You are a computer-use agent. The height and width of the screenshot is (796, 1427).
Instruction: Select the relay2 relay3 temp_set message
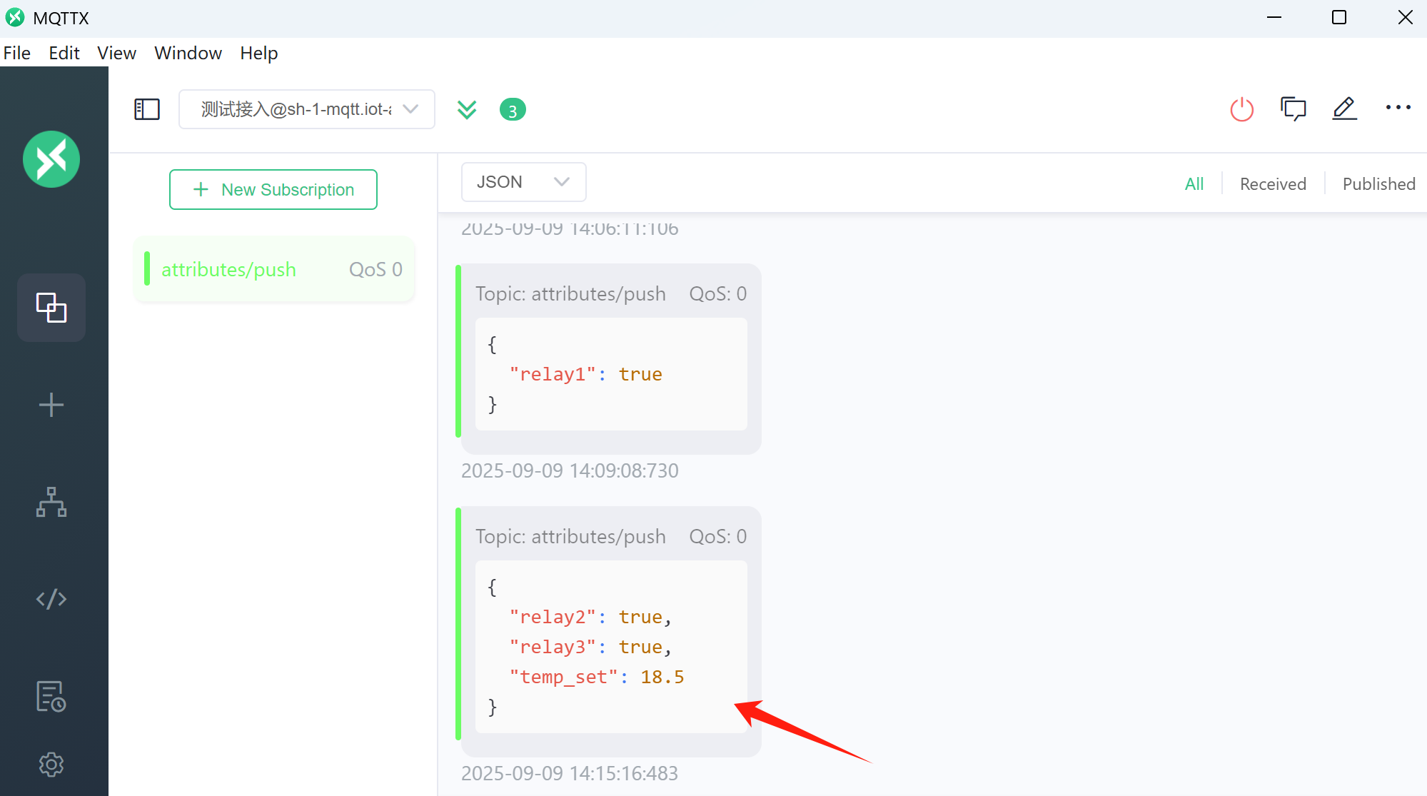(x=611, y=632)
